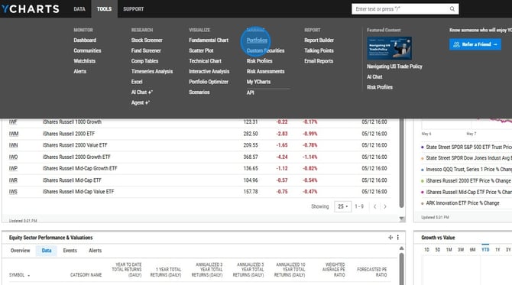Image resolution: width=512 pixels, height=285 pixels.
Task: Open Timeseries Analysis
Action: pyautogui.click(x=152, y=72)
